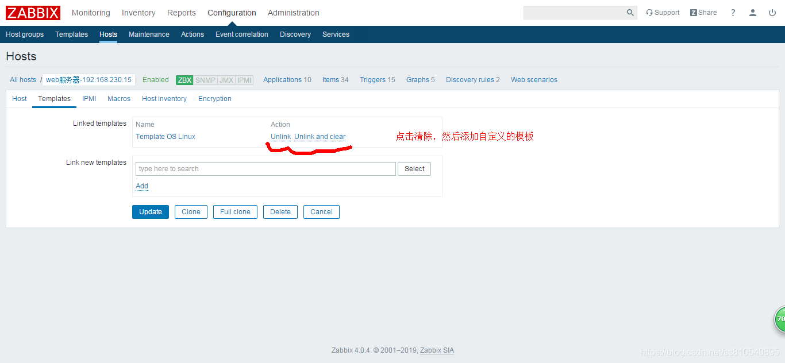Open Services submenu
This screenshot has width=785, height=363.
[x=336, y=34]
